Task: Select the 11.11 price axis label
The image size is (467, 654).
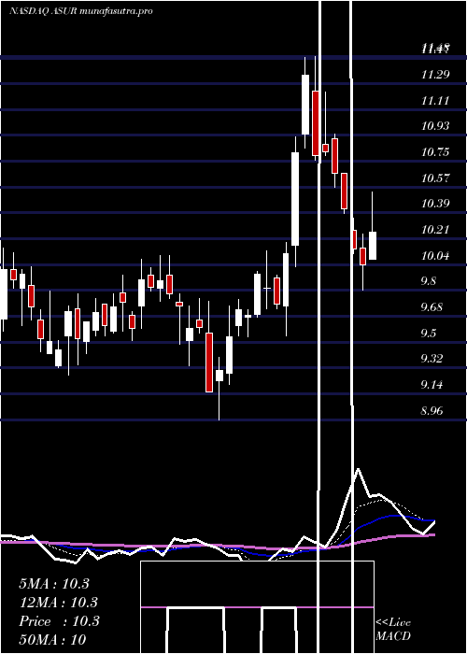Action: point(435,101)
